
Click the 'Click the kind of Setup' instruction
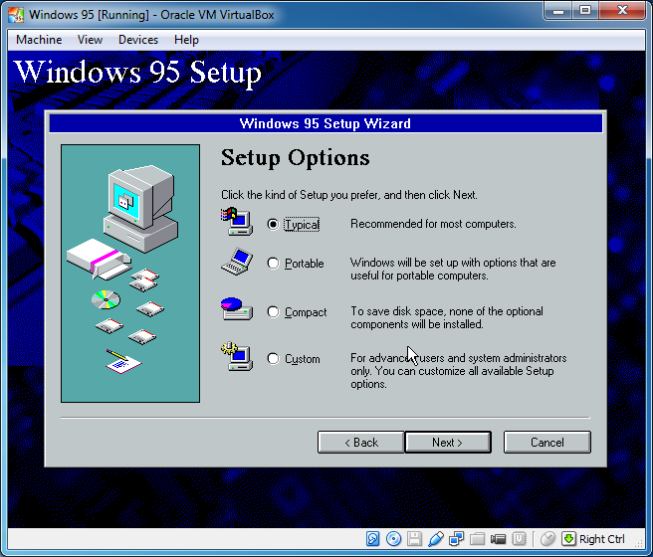click(349, 195)
